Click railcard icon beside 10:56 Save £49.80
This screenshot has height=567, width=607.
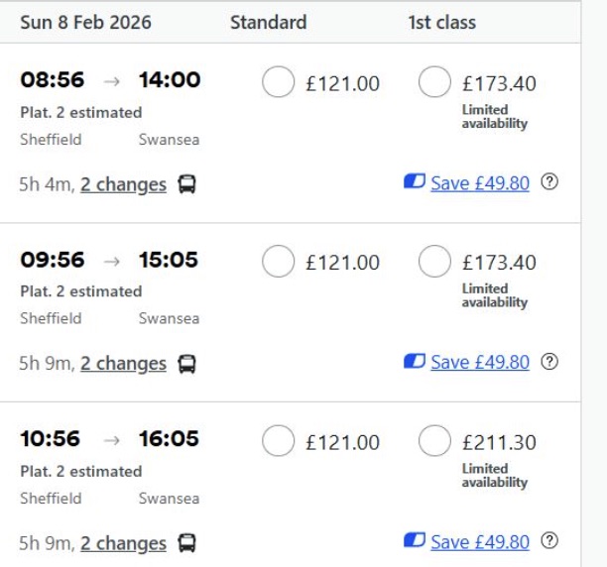click(415, 541)
